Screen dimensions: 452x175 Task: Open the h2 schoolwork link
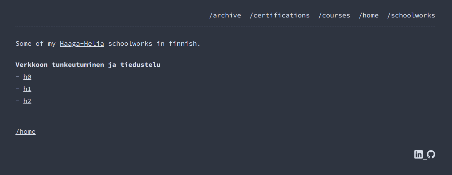27,101
